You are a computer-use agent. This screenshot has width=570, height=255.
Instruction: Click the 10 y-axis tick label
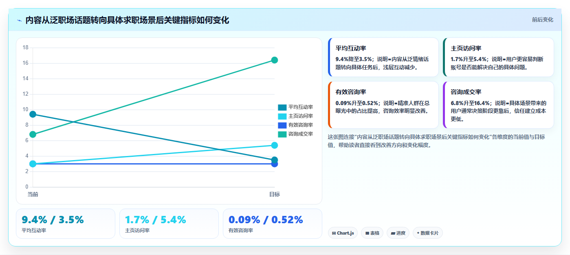point(25,110)
